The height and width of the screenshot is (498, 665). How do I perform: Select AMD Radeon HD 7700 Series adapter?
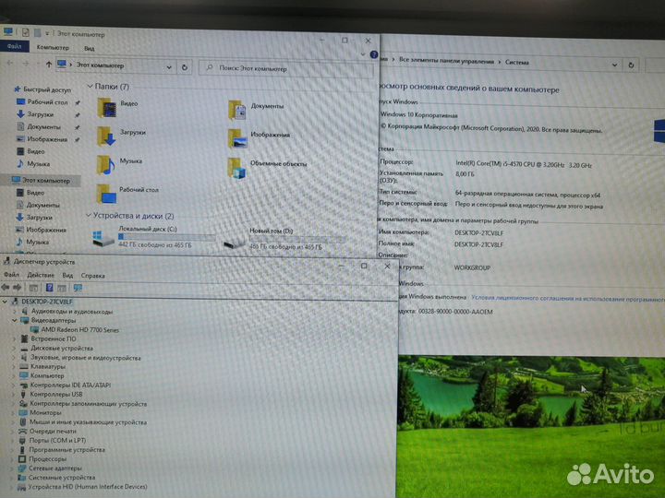tap(79, 329)
